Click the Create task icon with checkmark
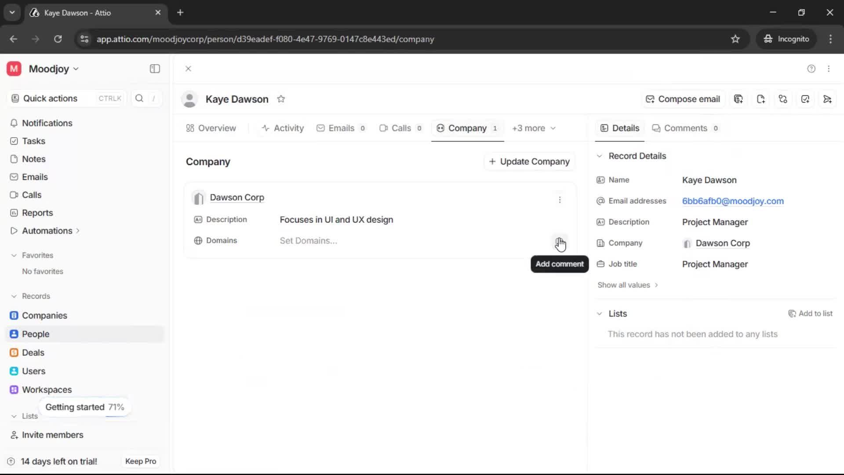Viewport: 844px width, 475px height. click(805, 99)
